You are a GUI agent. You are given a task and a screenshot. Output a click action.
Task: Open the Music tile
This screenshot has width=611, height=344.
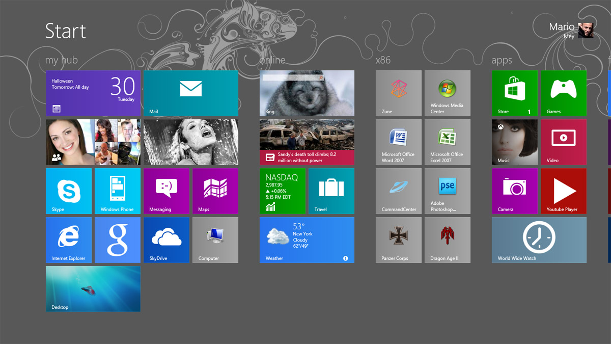(x=515, y=142)
